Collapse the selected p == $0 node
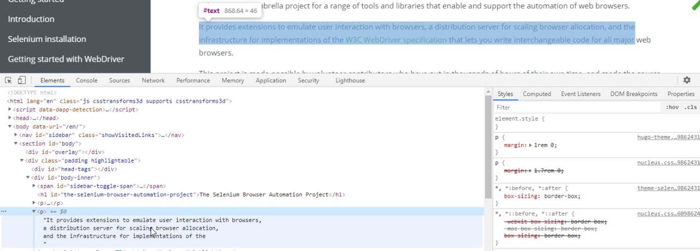 (x=34, y=211)
